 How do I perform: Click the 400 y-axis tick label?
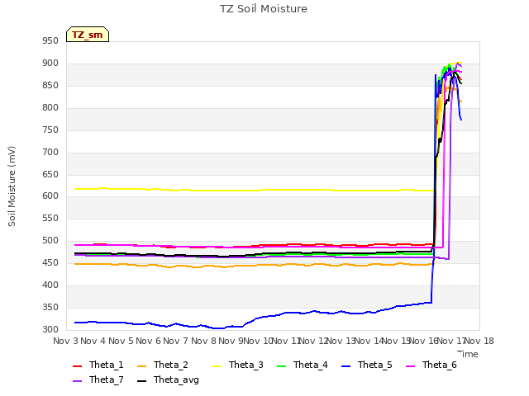(x=50, y=285)
